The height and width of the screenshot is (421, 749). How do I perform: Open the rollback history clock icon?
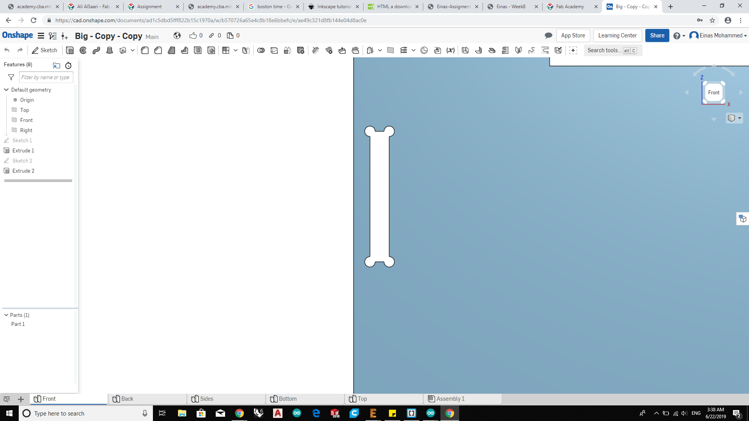click(68, 65)
